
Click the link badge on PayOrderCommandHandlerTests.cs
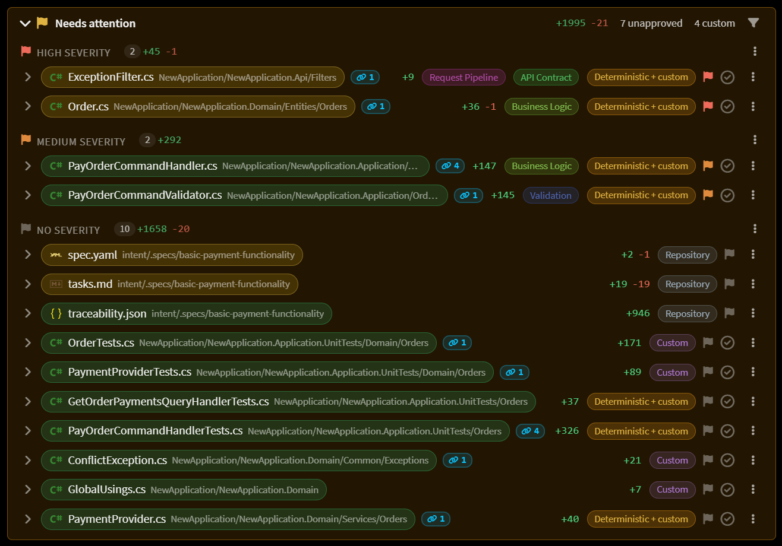coord(531,431)
